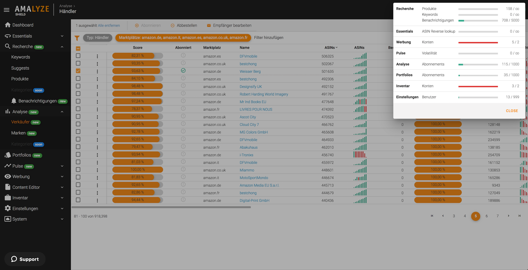The image size is (528, 270).
Task: Close the usage limits popup
Action: pos(512,111)
